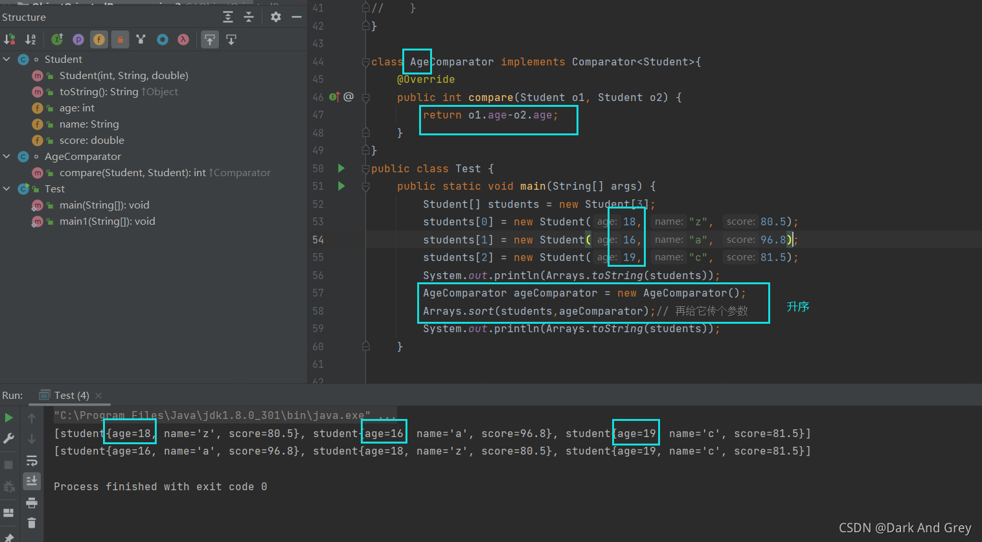Click the class icon beside AgeComparator
Screen dimensions: 982x542
[x=23, y=157]
